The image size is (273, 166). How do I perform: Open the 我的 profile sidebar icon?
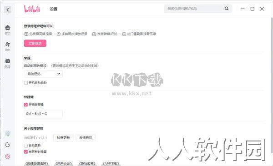[x=8, y=63]
